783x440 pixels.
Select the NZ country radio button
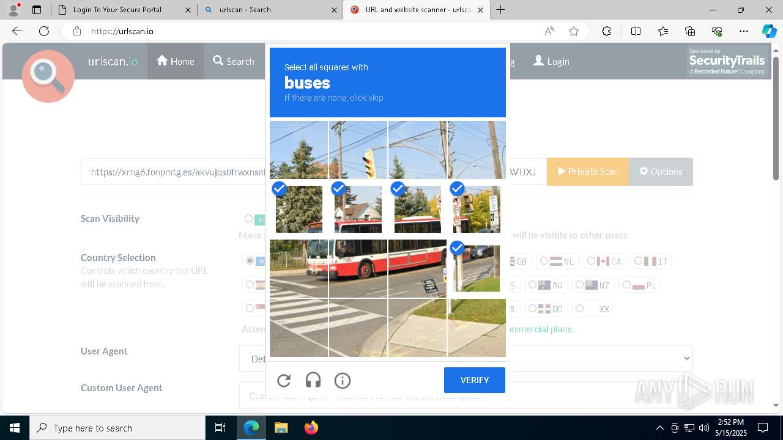579,285
